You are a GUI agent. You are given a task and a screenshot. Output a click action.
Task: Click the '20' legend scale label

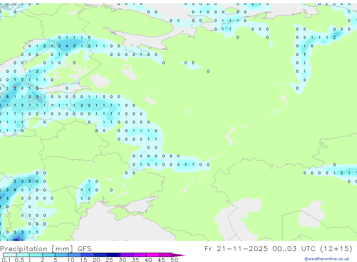(96, 260)
